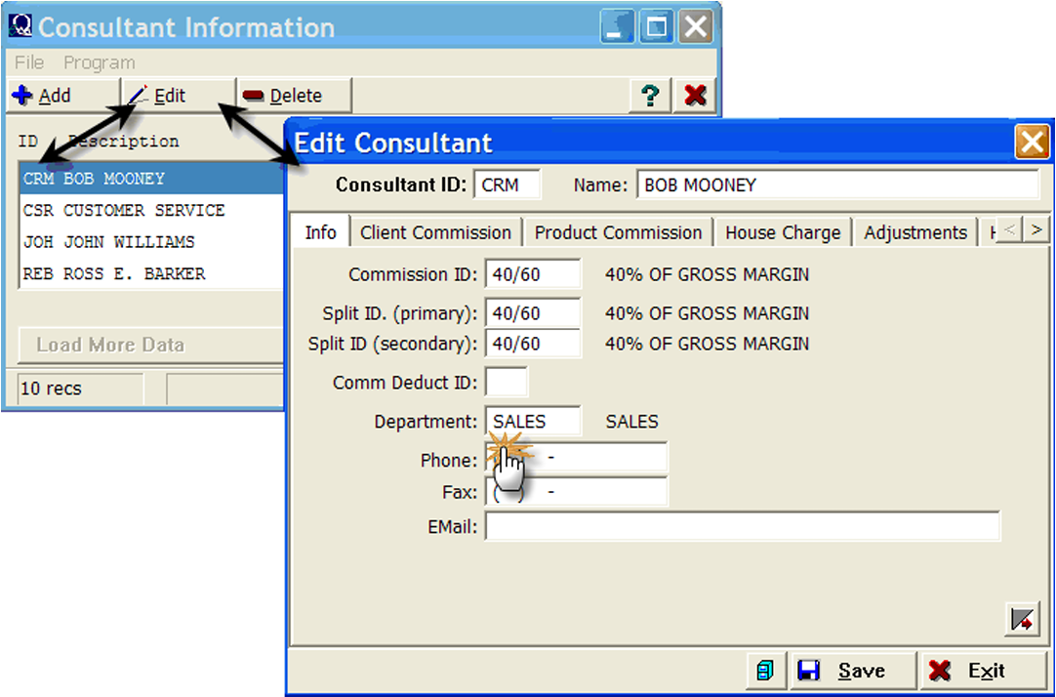Click the Name field containing BOB MOONEY
This screenshot has width=1056, height=697.
837,184
